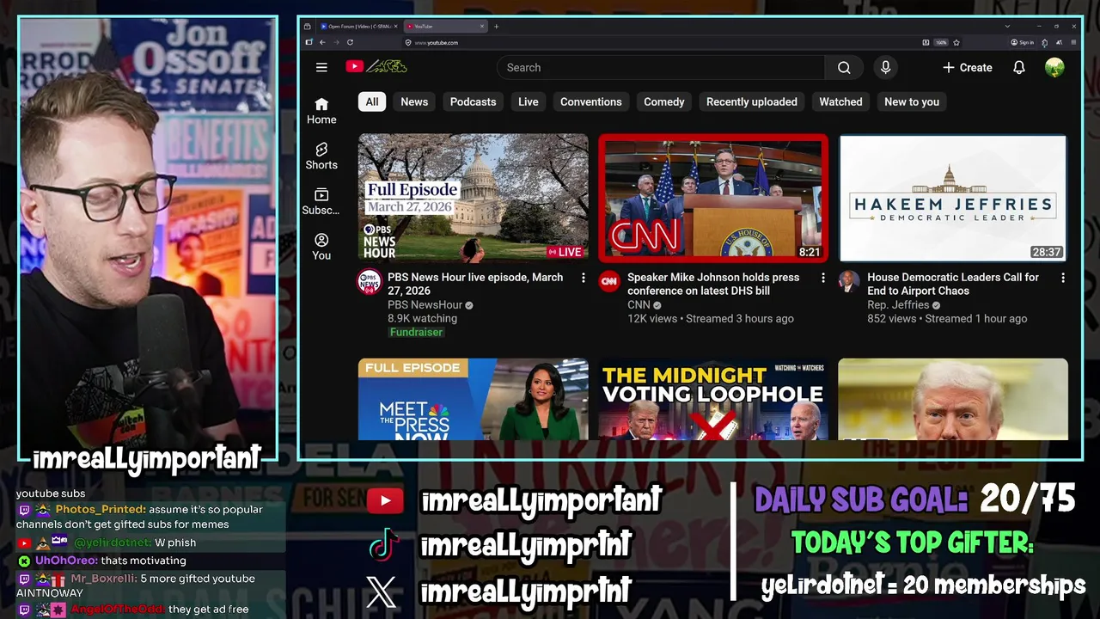Click the shield icon in the address bar
1100x619 pixels.
coord(407,42)
